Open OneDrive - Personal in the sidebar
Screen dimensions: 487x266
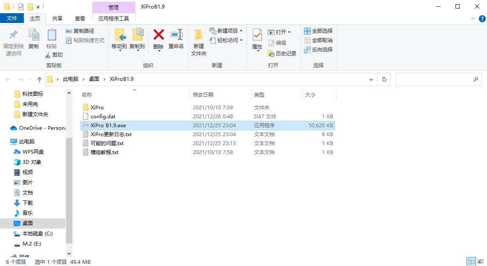pyautogui.click(x=37, y=128)
